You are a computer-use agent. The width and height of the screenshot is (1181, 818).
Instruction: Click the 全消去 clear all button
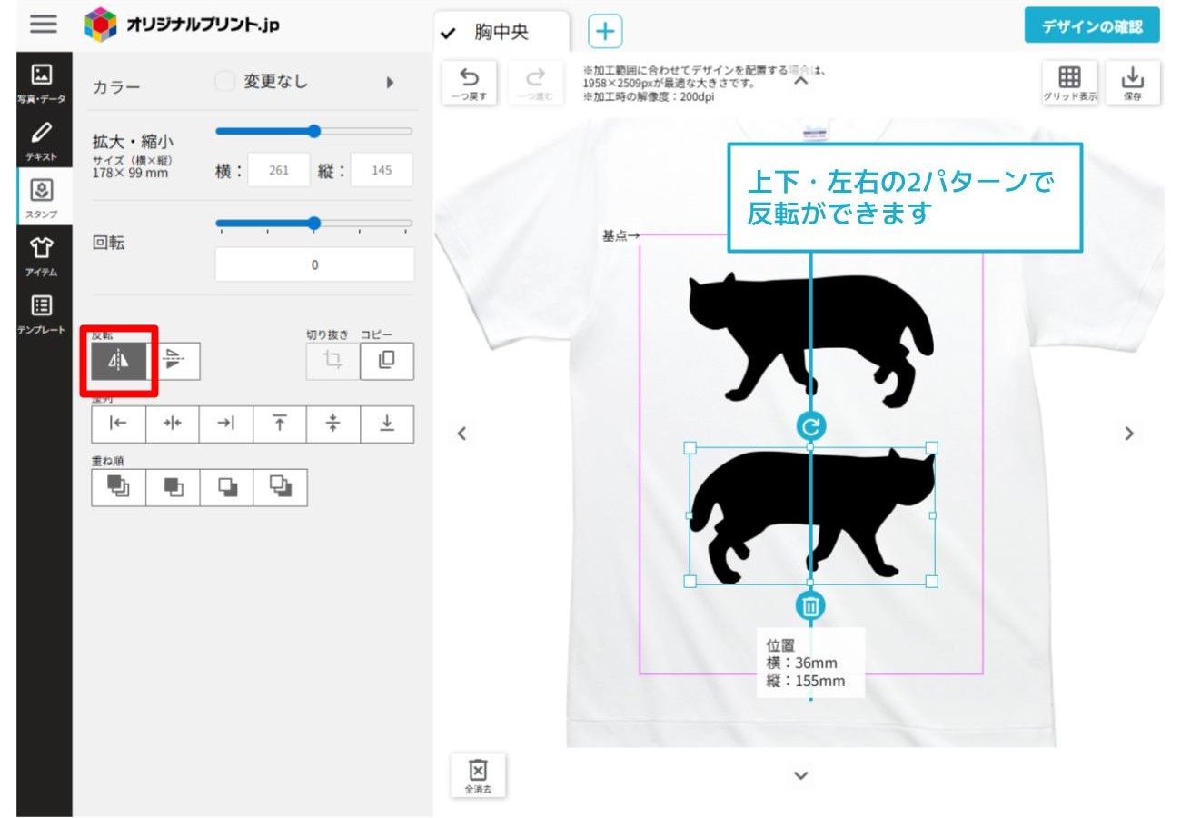[478, 774]
